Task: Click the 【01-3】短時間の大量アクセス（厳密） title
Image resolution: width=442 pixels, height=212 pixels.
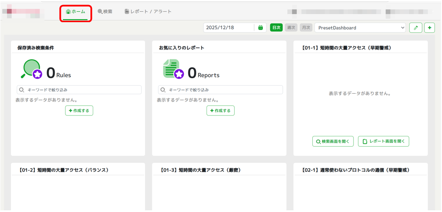Action: [x=200, y=170]
